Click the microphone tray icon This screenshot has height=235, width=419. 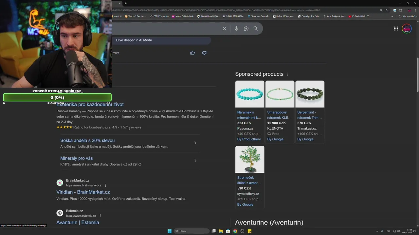click(382, 231)
